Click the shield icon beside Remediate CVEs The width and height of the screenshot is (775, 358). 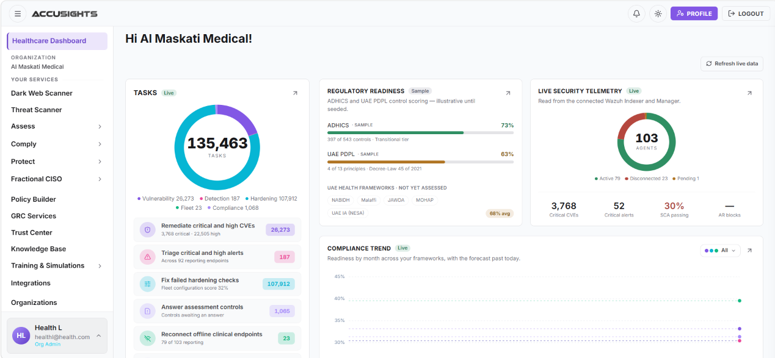147,229
